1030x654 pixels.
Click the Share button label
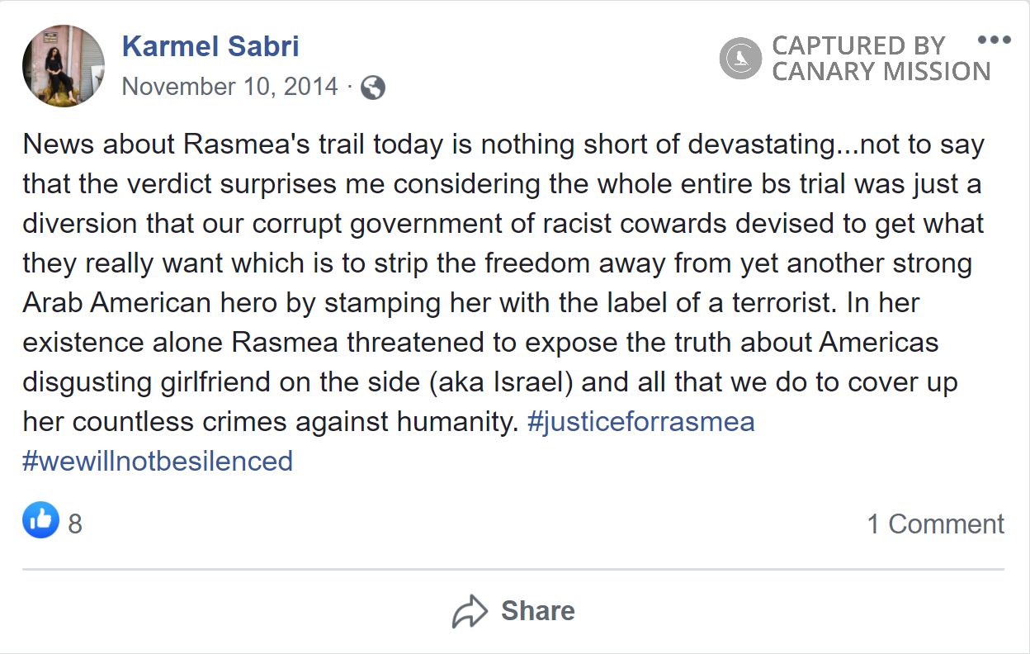(x=537, y=611)
